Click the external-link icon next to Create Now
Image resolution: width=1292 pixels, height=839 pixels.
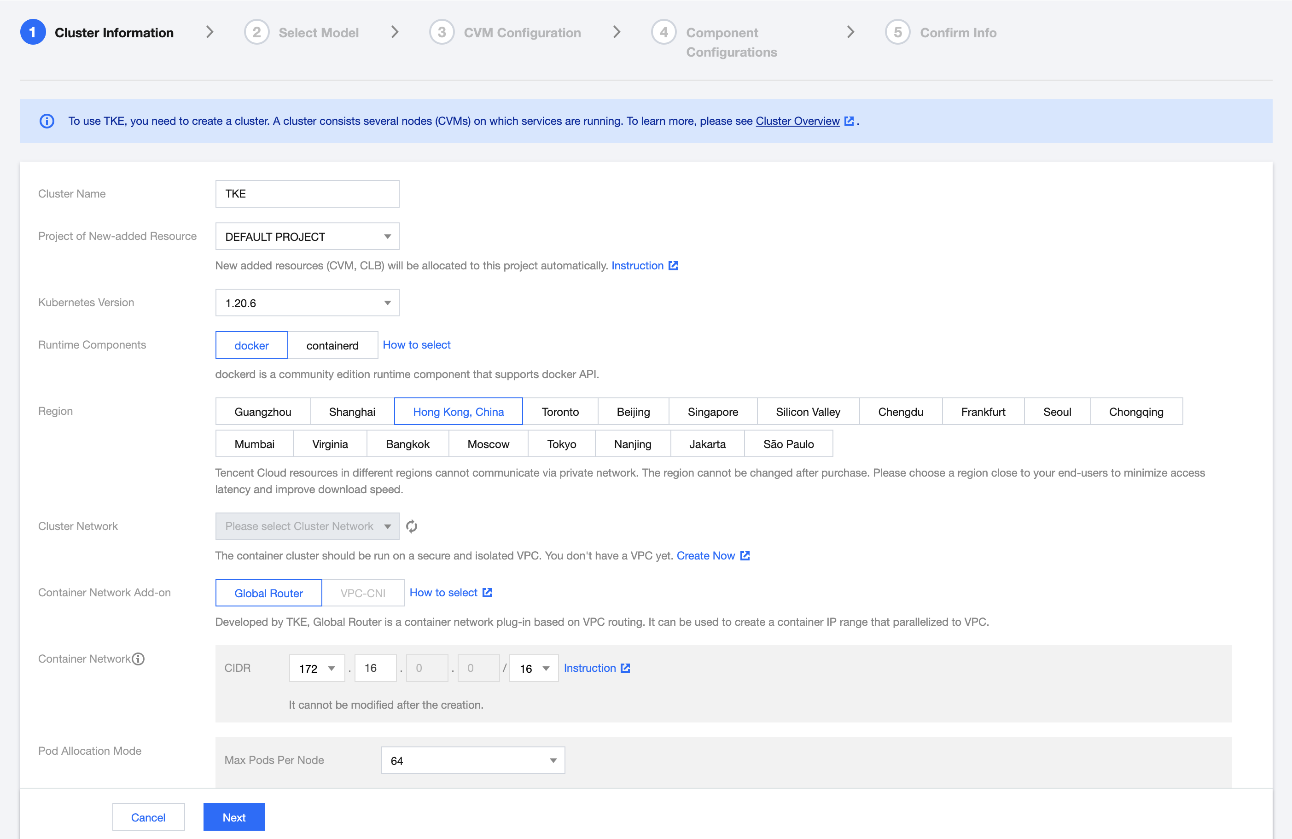[745, 555]
